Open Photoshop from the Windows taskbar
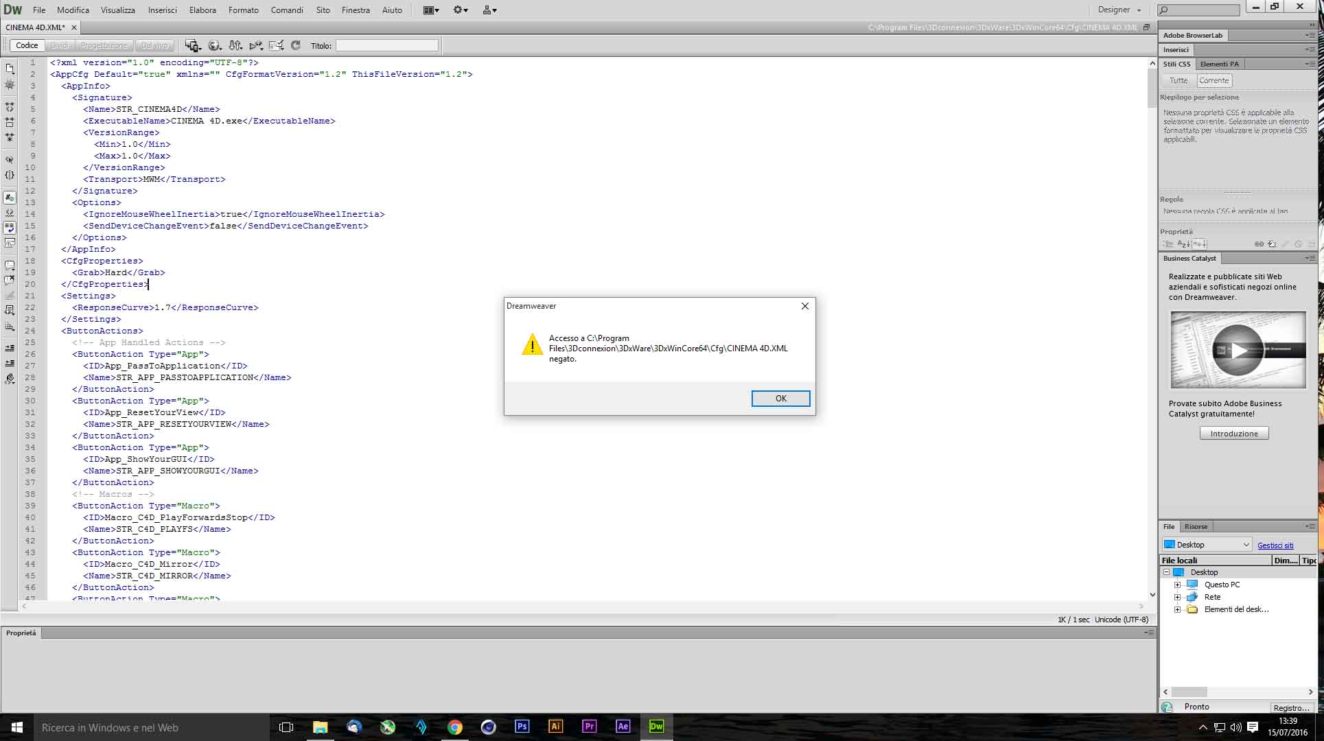 [x=522, y=727]
